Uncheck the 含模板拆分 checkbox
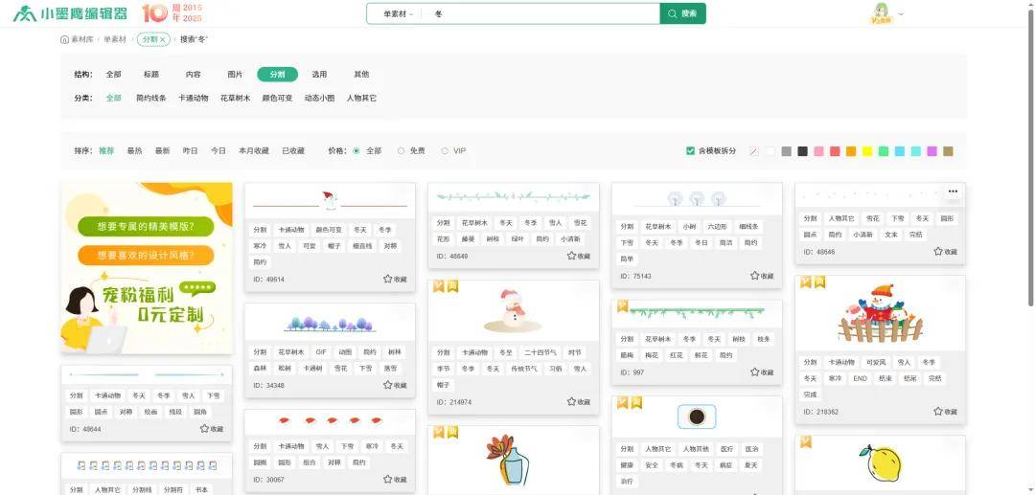This screenshot has height=495, width=1035. pyautogui.click(x=690, y=151)
